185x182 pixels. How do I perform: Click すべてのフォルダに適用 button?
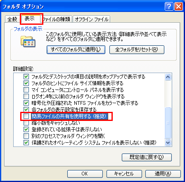(x=76, y=50)
